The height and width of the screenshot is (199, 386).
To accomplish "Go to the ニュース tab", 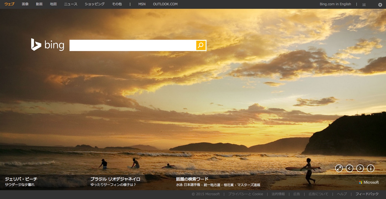I will [x=71, y=4].
